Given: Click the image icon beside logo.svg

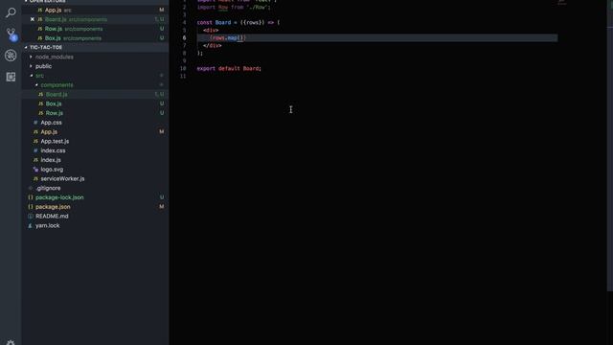Looking at the screenshot, I should tap(35, 170).
